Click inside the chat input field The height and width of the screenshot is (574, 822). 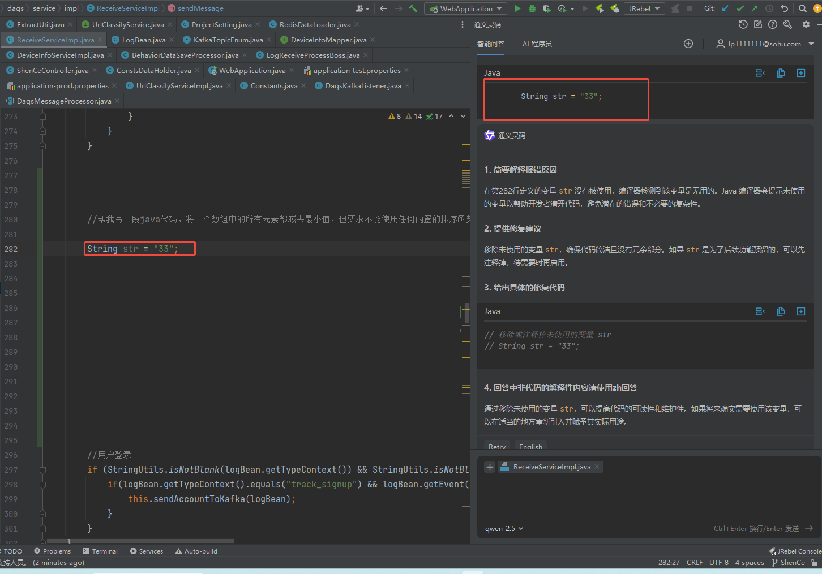649,498
